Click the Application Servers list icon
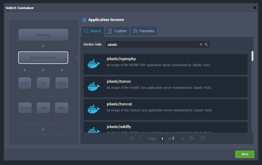The height and width of the screenshot is (165, 262). (84, 20)
